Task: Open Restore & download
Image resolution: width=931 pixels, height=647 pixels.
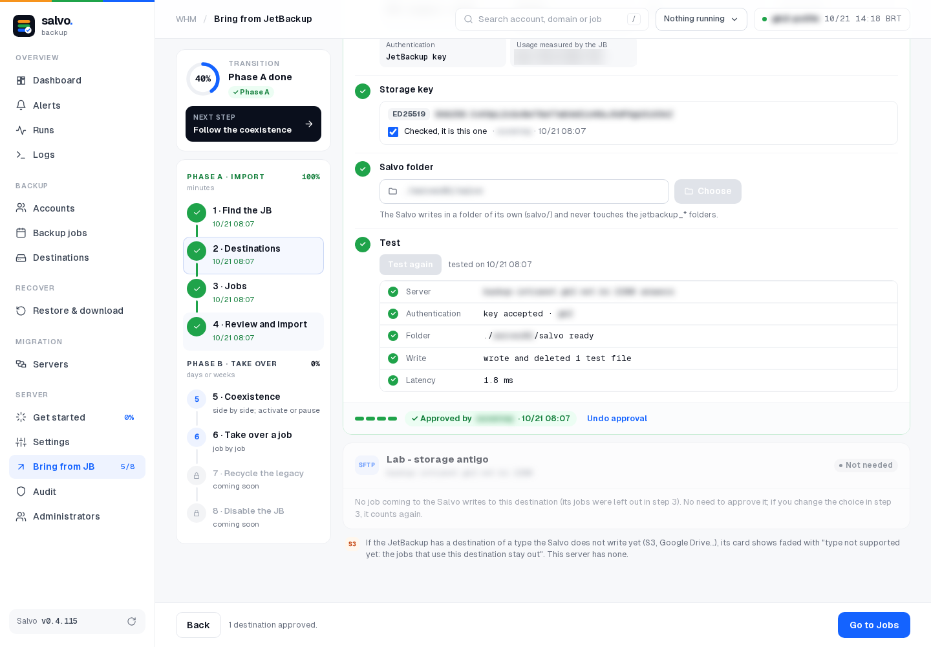Action: click(77, 311)
